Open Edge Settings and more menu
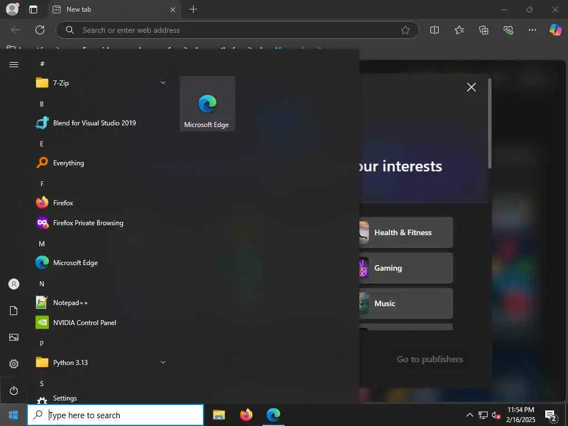 pyautogui.click(x=532, y=30)
